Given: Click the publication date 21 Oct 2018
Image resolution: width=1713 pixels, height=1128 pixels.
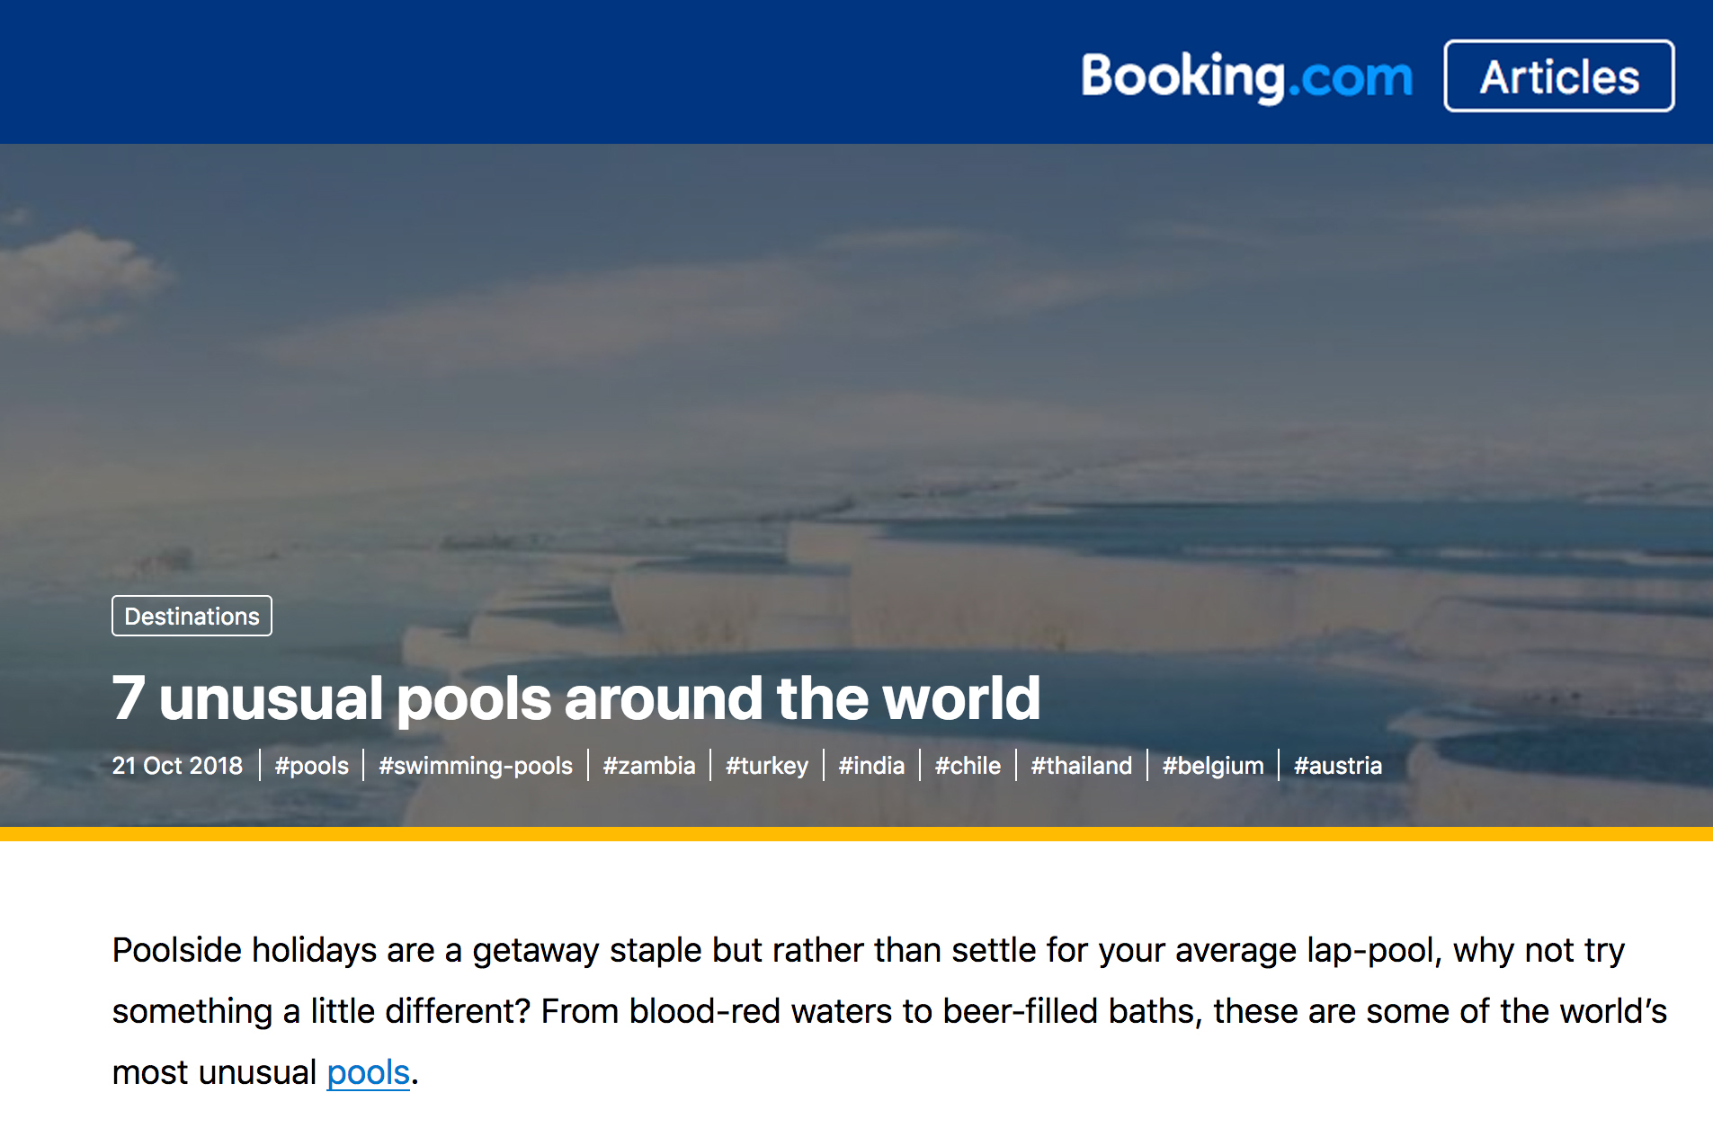Looking at the screenshot, I should click(177, 766).
